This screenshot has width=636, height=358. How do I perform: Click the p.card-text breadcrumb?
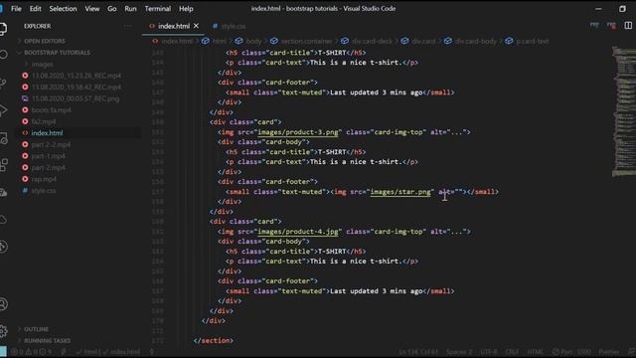[533, 41]
